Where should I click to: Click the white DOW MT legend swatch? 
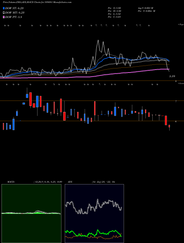coord(4,13)
